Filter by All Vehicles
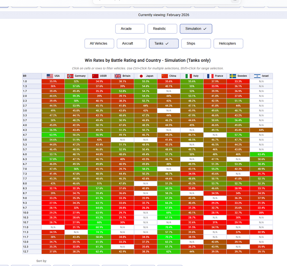This screenshot has width=287, height=266. click(x=99, y=43)
